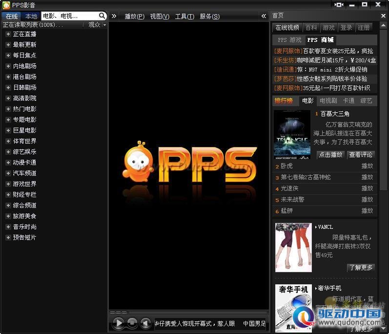Expand the 巨星电影 category

click(x=8, y=130)
